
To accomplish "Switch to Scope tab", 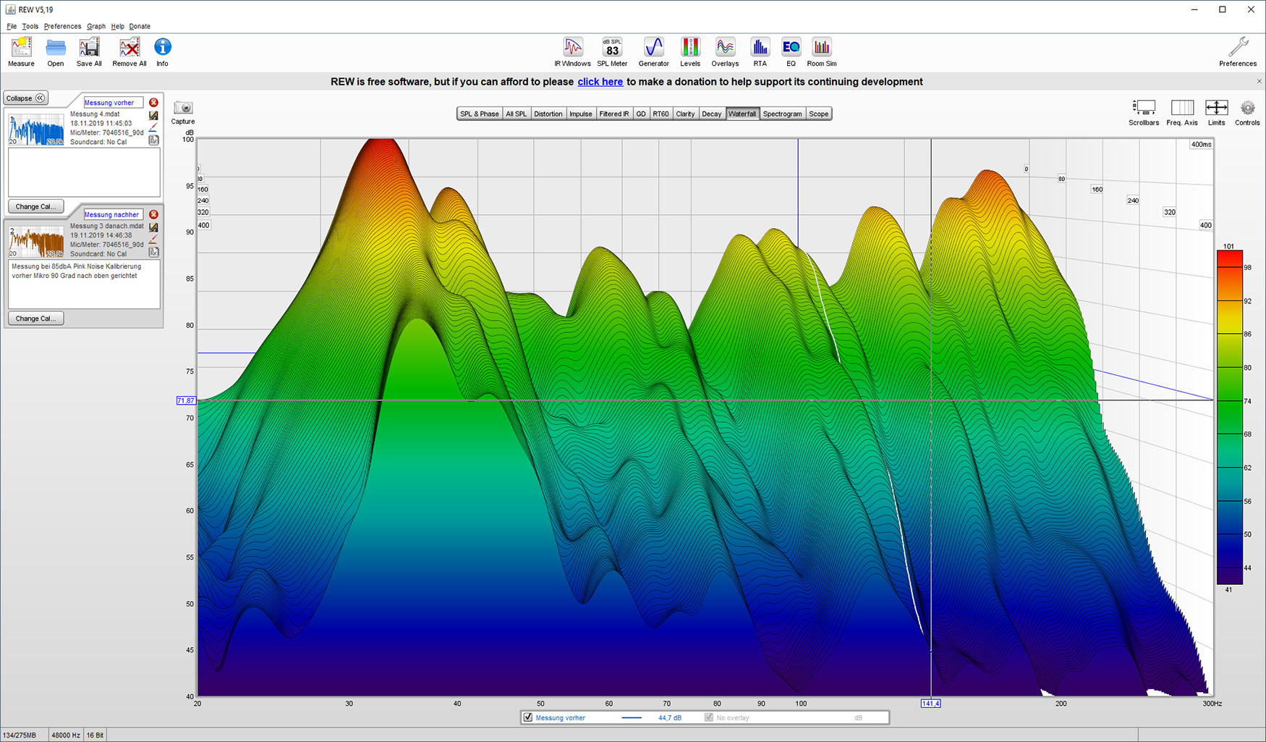I will pyautogui.click(x=819, y=114).
